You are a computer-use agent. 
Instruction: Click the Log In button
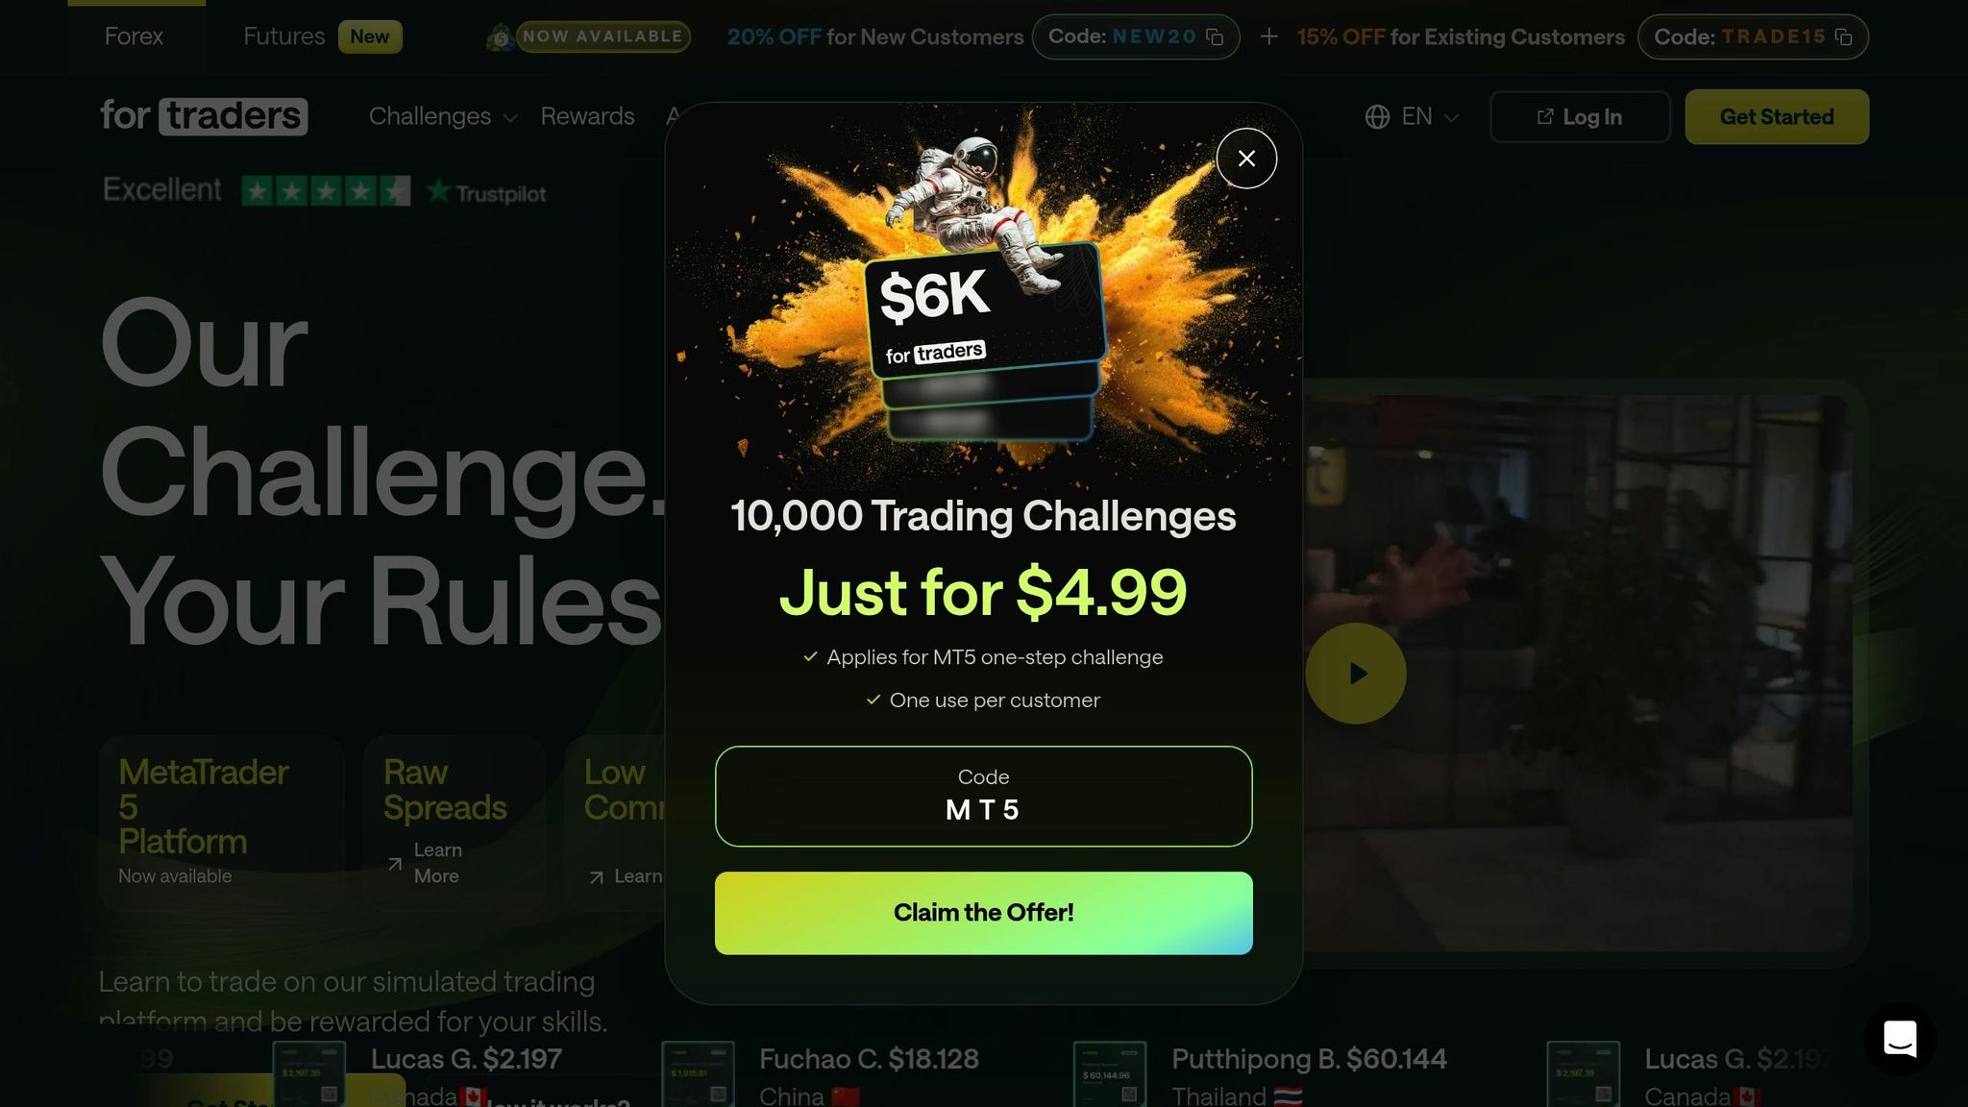pyautogui.click(x=1580, y=116)
